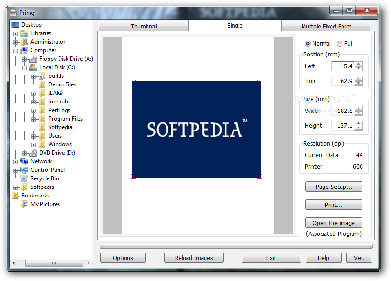The height and width of the screenshot is (281, 391).
Task: Click the Height size input field
Action: (342, 125)
